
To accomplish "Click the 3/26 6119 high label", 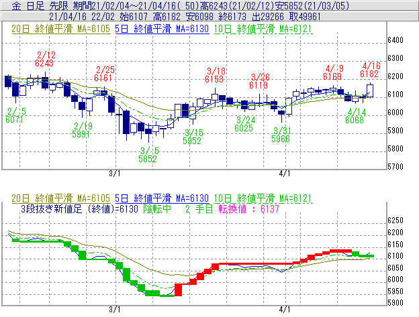I will [259, 81].
